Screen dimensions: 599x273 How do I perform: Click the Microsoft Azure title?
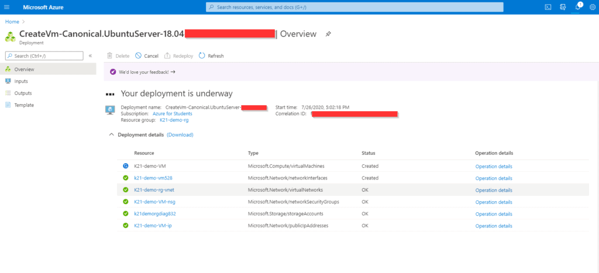(x=43, y=7)
